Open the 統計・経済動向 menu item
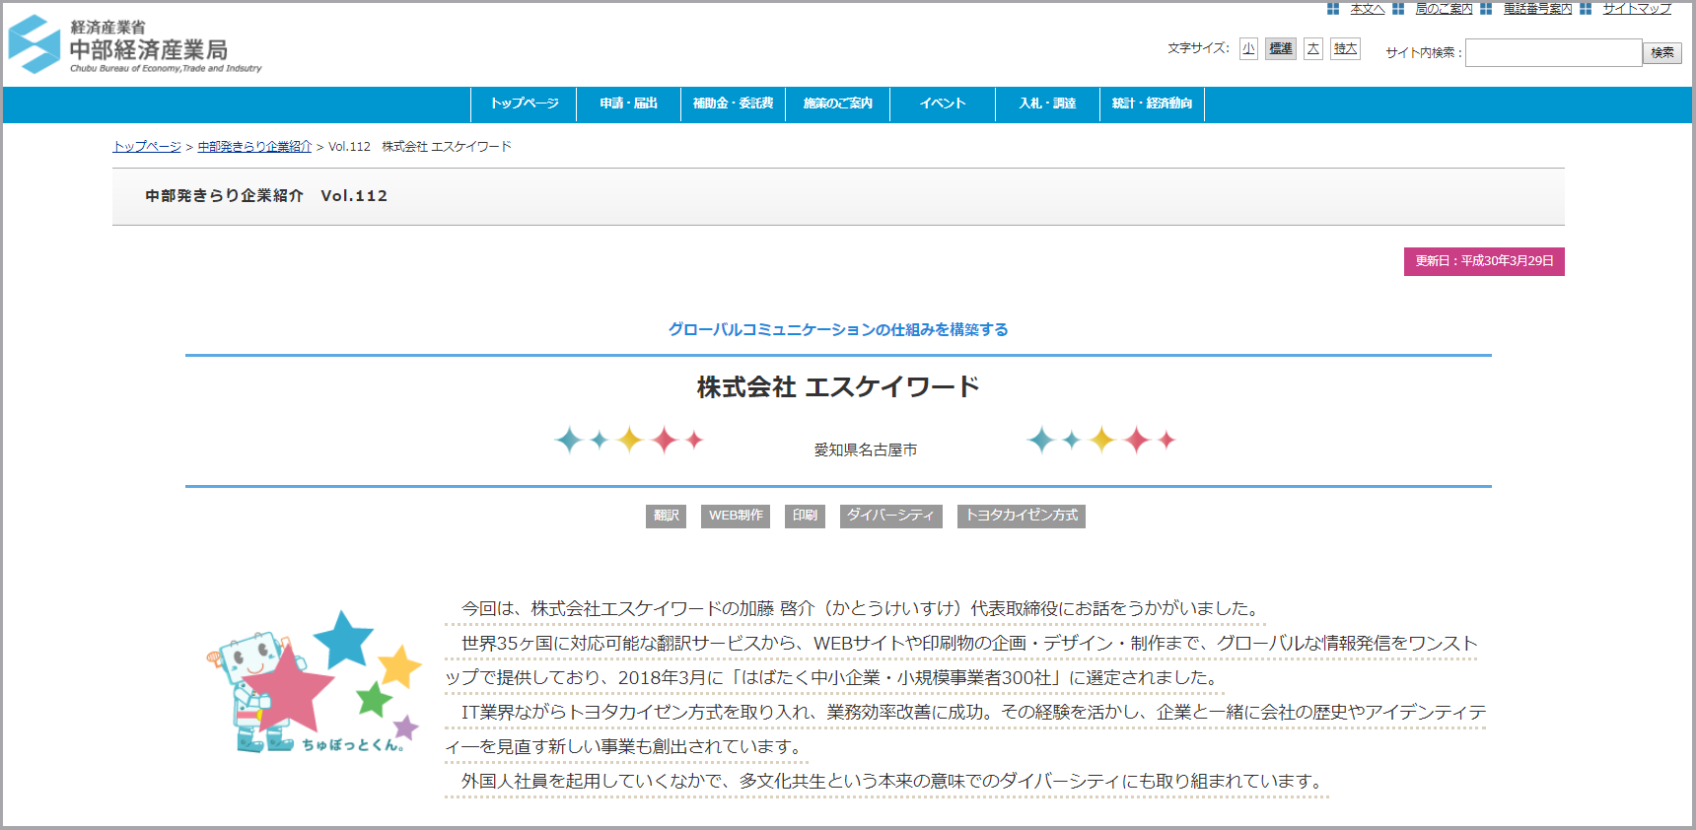 pos(1152,104)
